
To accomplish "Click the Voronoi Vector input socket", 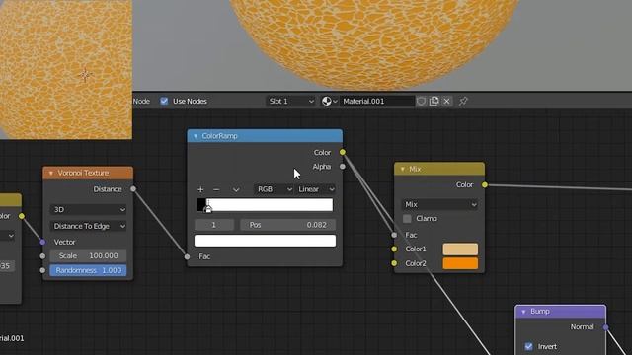I will click(42, 242).
